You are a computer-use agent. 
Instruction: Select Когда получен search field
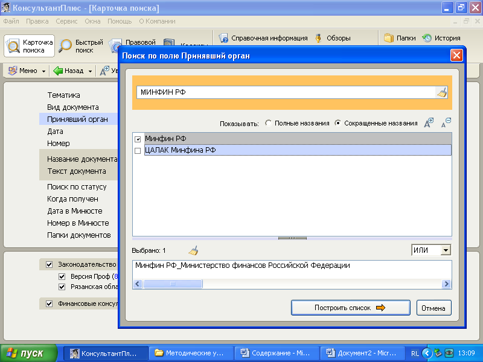72,199
